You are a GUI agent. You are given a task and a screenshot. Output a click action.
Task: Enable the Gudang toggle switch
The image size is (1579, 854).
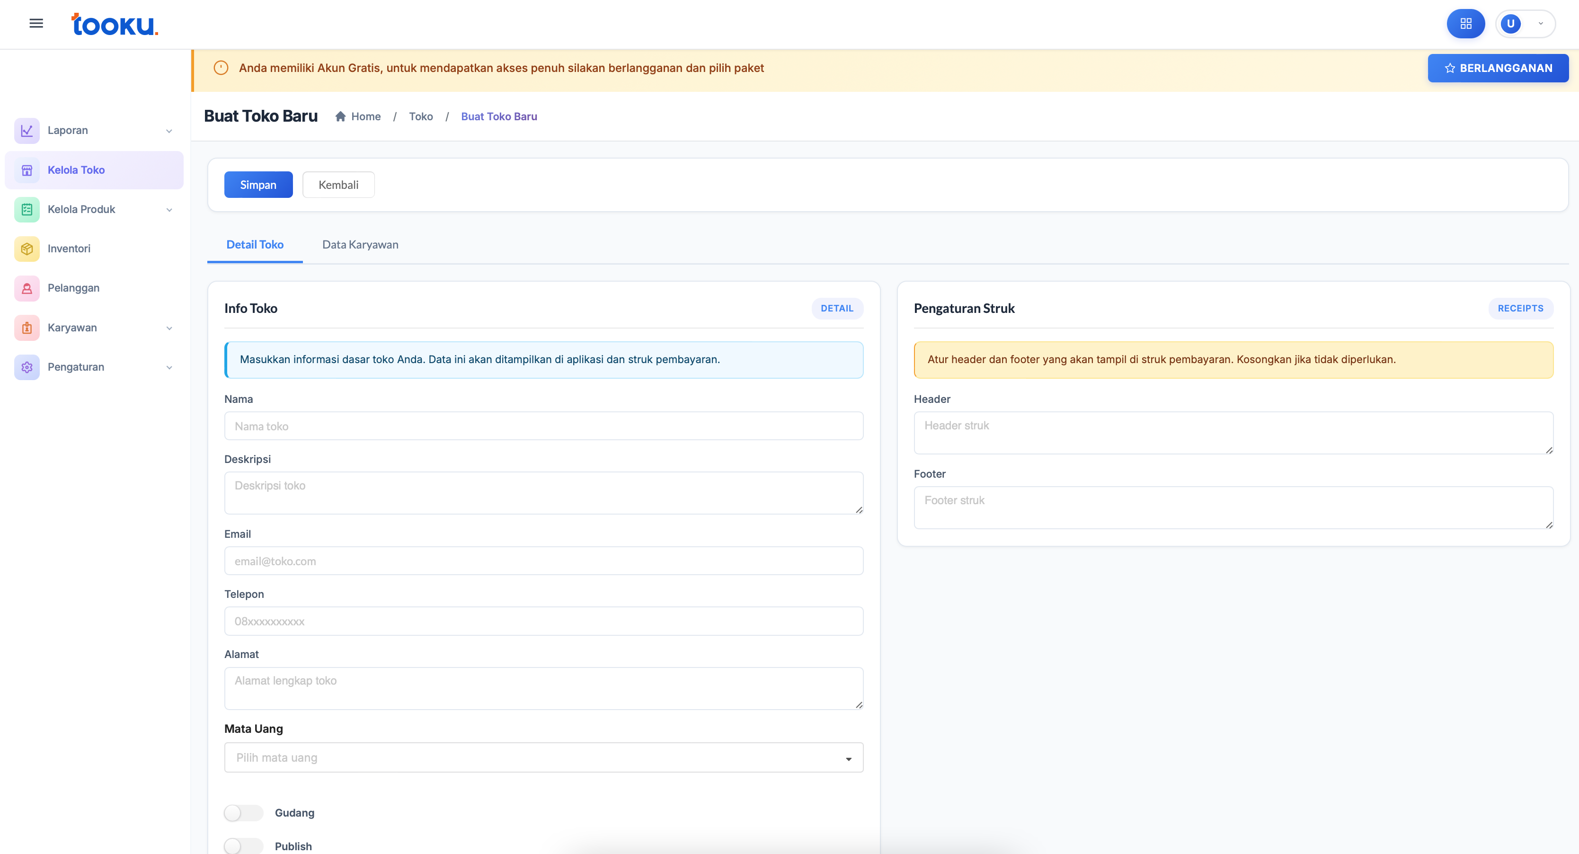(x=243, y=813)
